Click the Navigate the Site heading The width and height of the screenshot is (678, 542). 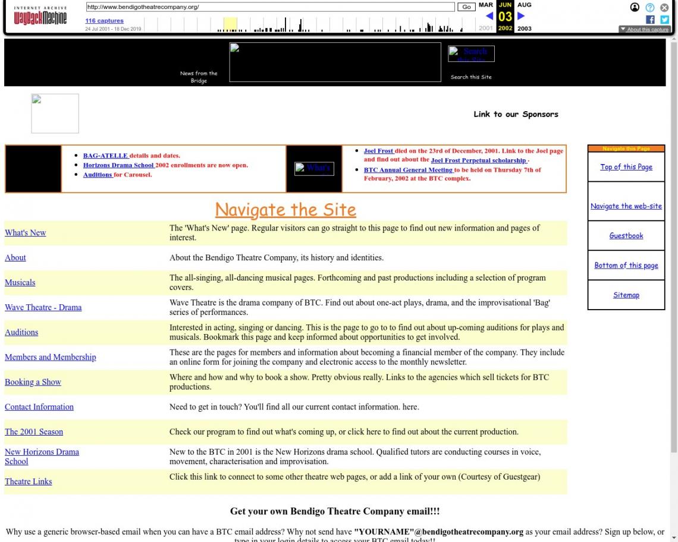tap(285, 210)
